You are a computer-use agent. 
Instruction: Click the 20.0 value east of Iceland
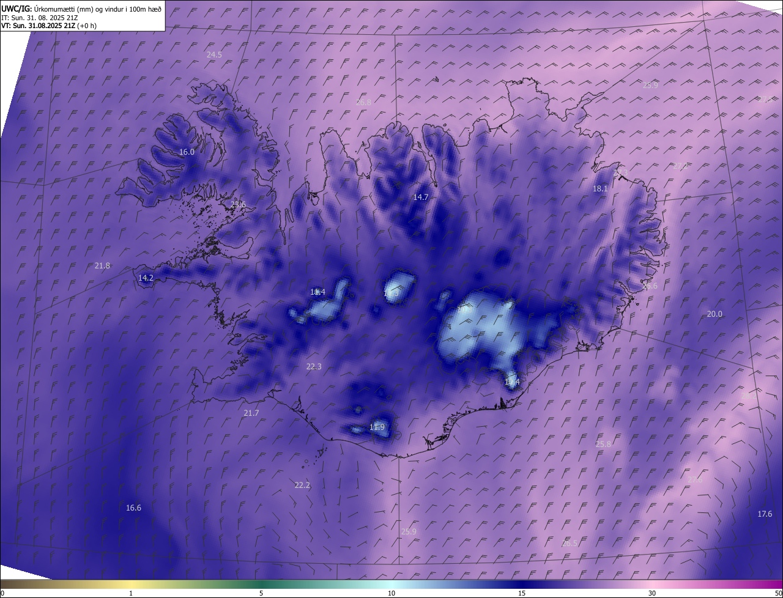click(714, 314)
